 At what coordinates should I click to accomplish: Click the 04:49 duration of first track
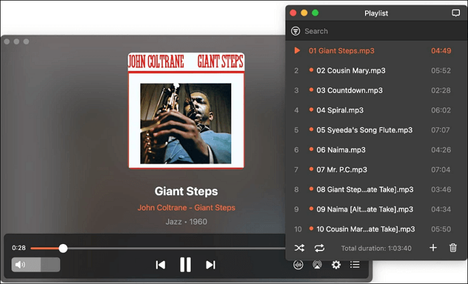[441, 51]
